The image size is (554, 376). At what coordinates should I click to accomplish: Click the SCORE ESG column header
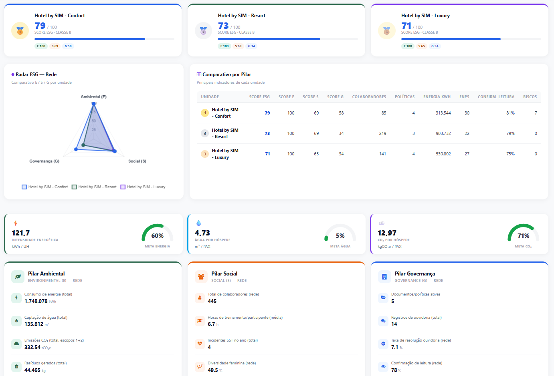click(259, 97)
